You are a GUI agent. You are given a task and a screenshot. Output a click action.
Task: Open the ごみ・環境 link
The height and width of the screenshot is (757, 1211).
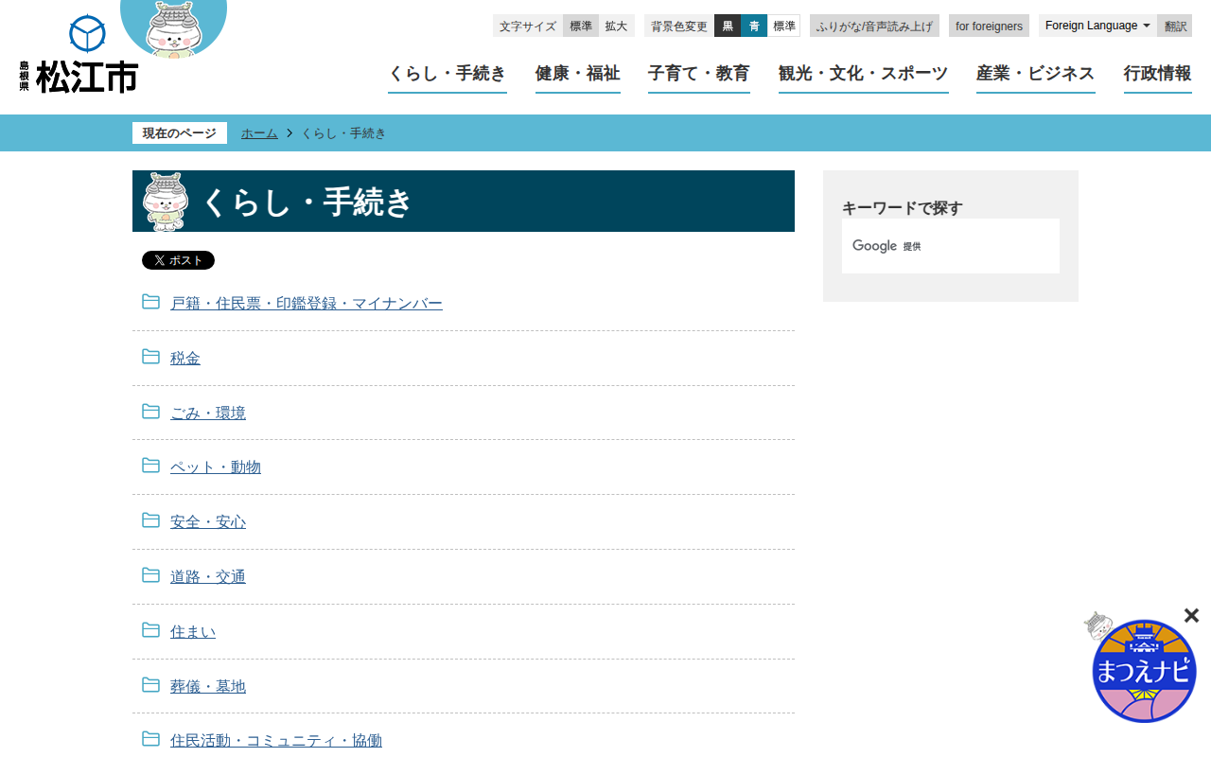[x=208, y=413]
